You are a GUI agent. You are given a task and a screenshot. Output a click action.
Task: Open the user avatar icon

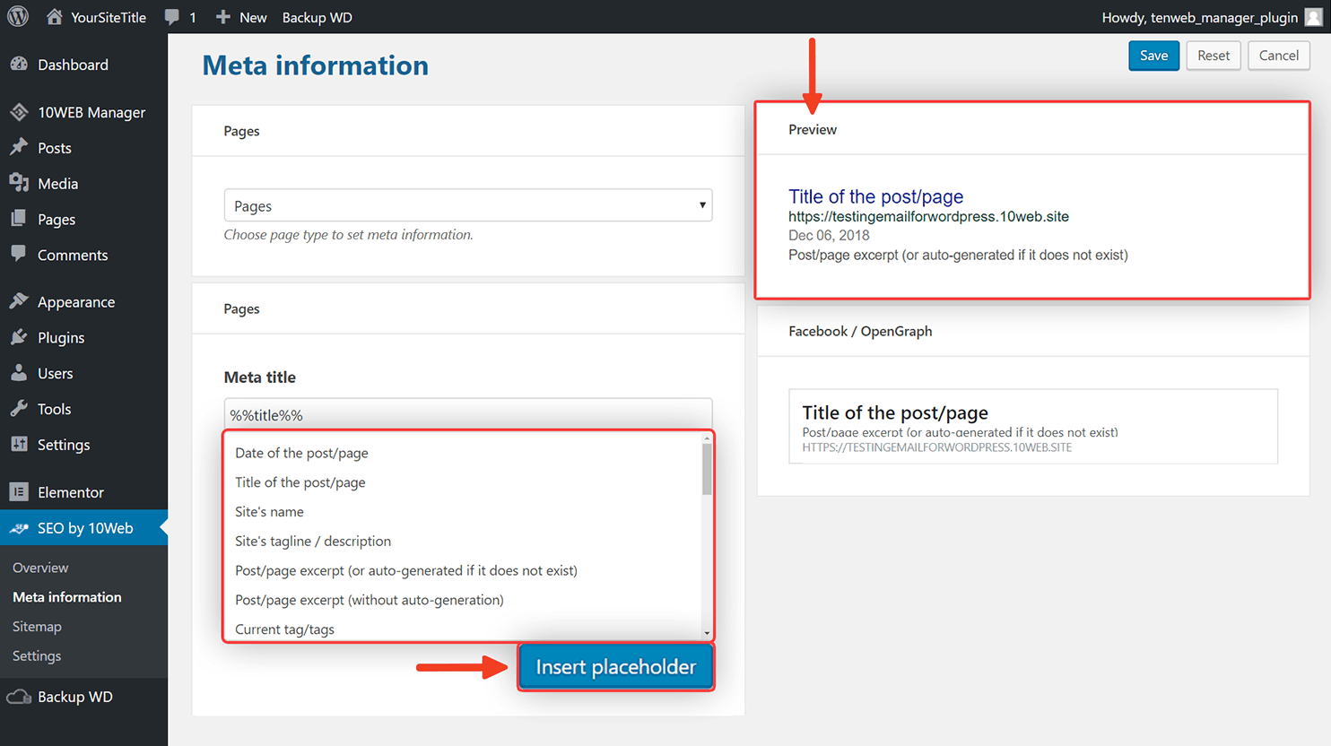point(1313,17)
